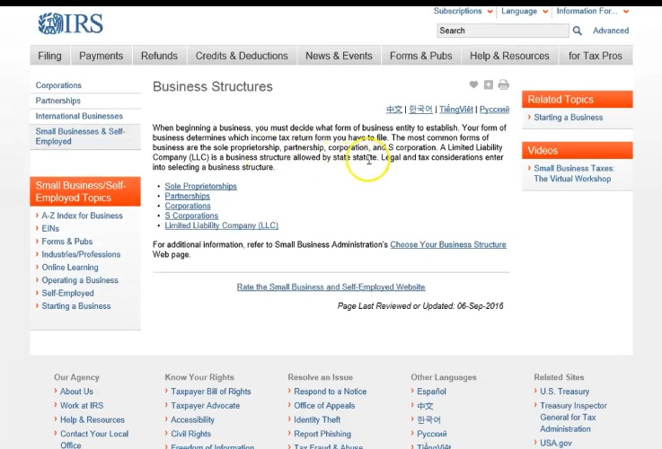Open the Help & Resources menu
The width and height of the screenshot is (662, 449).
(x=509, y=56)
